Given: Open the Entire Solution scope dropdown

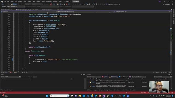Looking at the screenshot, I should [x=94, y=77].
